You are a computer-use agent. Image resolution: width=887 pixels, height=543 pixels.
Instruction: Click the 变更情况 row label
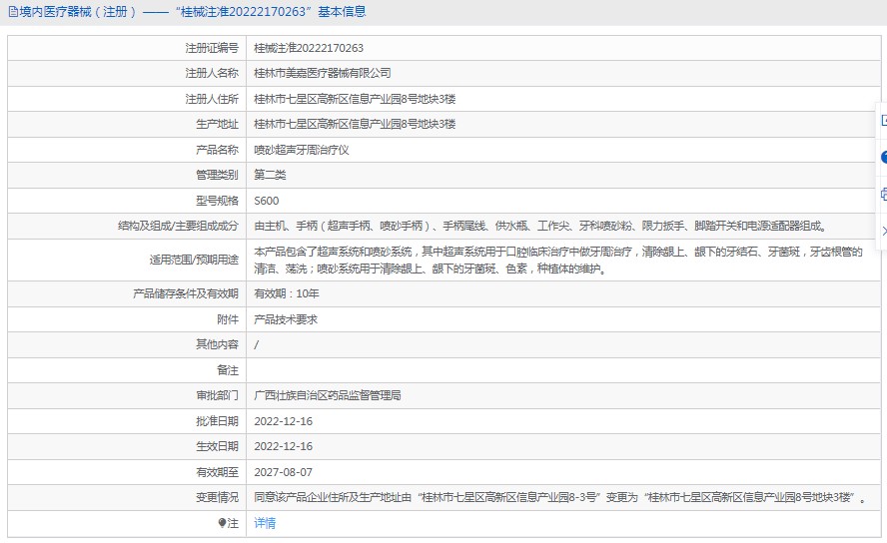(x=217, y=497)
